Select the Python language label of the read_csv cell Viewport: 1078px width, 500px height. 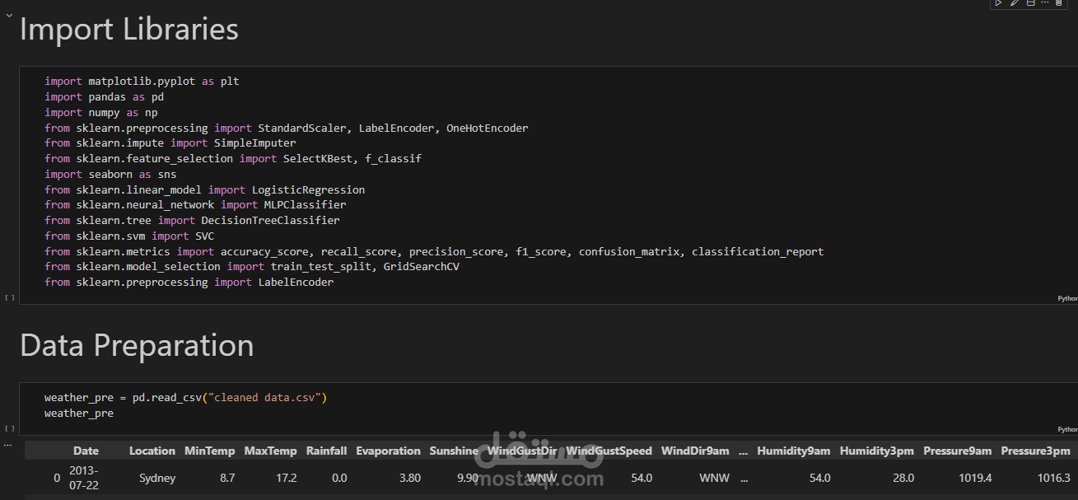tap(1067, 429)
